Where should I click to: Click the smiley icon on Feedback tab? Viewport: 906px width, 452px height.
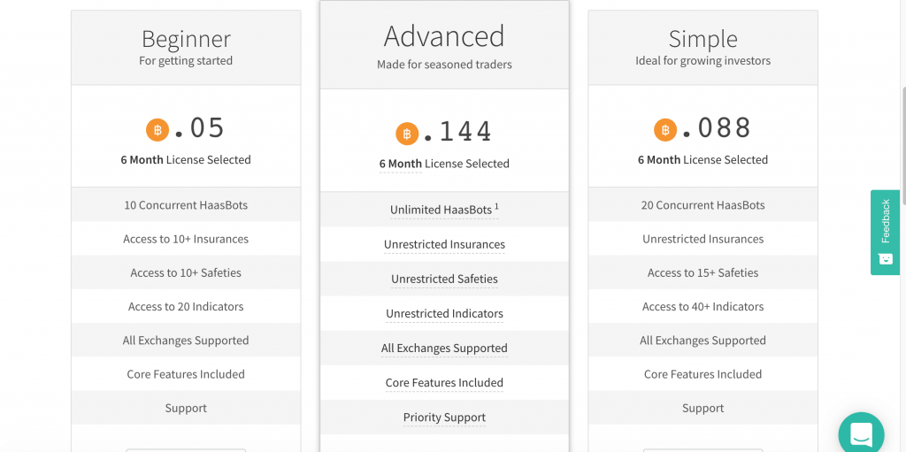(885, 258)
